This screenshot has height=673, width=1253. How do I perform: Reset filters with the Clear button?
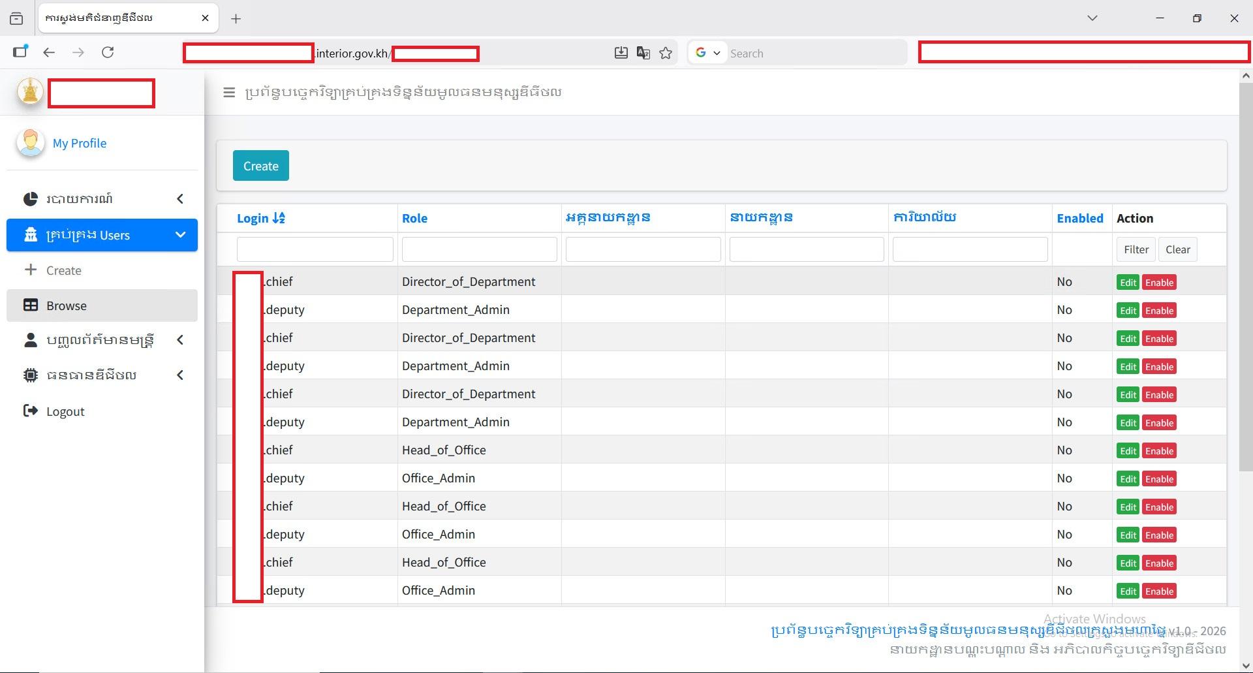(1178, 249)
